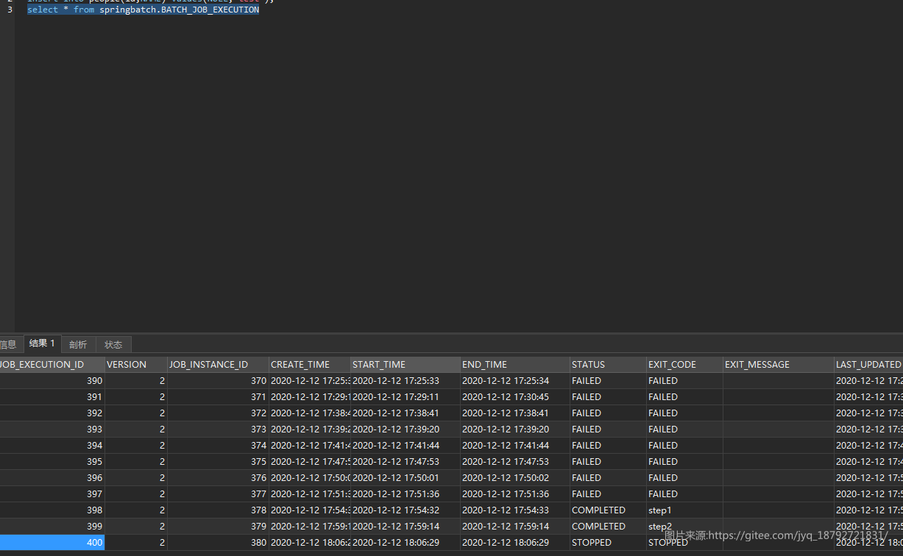Select the EXIT_MESSAGE column header
This screenshot has width=903, height=556.
pyautogui.click(x=779, y=365)
